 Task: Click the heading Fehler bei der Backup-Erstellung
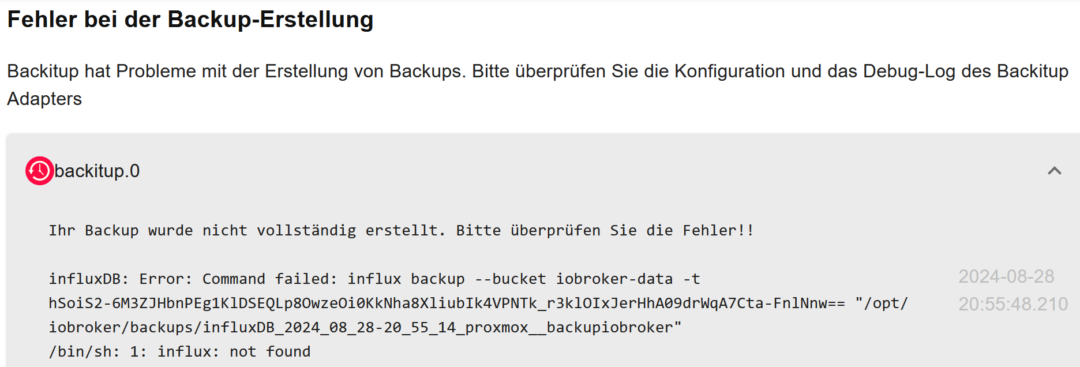190,20
